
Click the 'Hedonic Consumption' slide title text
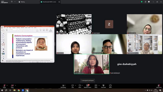tap(23, 36)
